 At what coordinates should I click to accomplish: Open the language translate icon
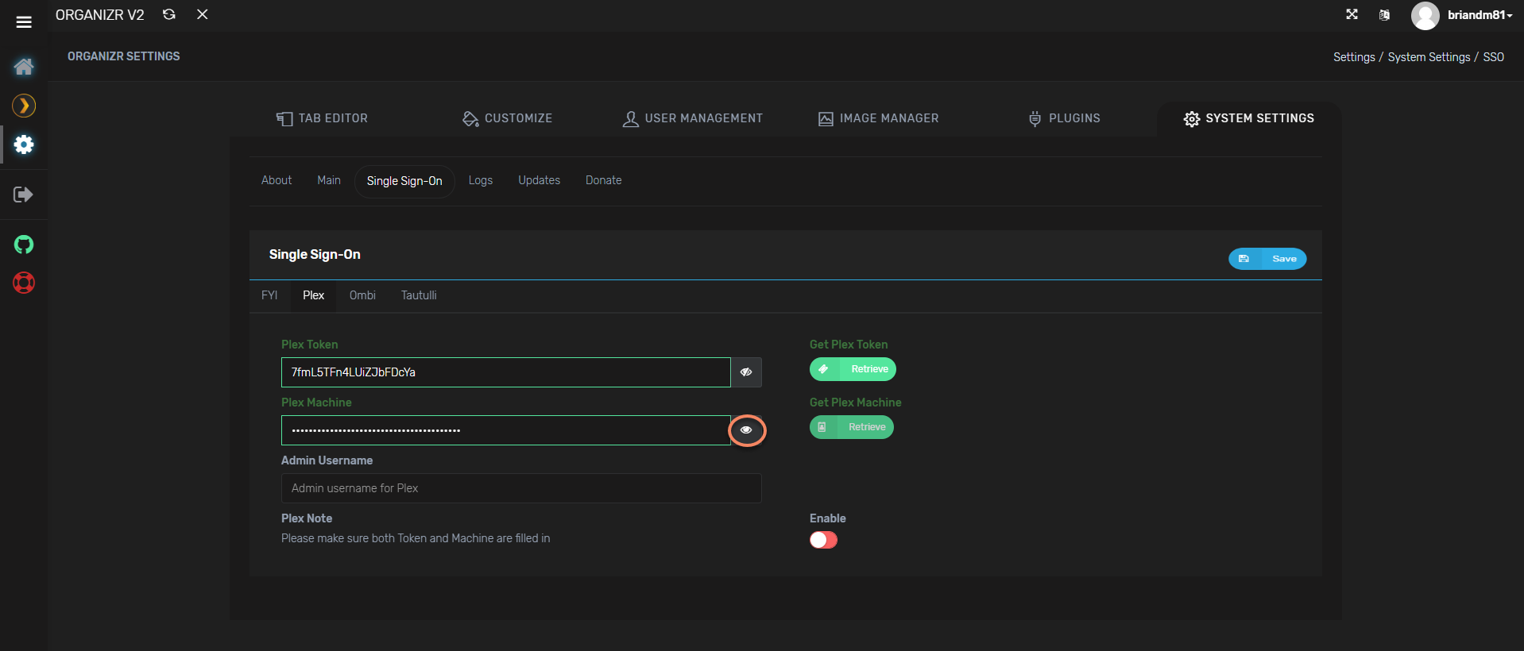(x=1384, y=15)
